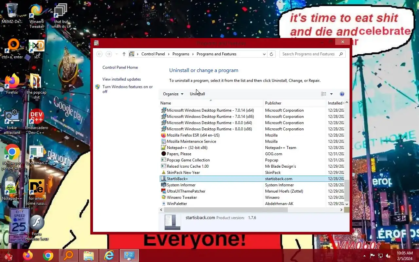Screen dimensions: 419x262
Task: Select Mozilla Firefox ESR (x64 en-US)
Action: pos(252,135)
